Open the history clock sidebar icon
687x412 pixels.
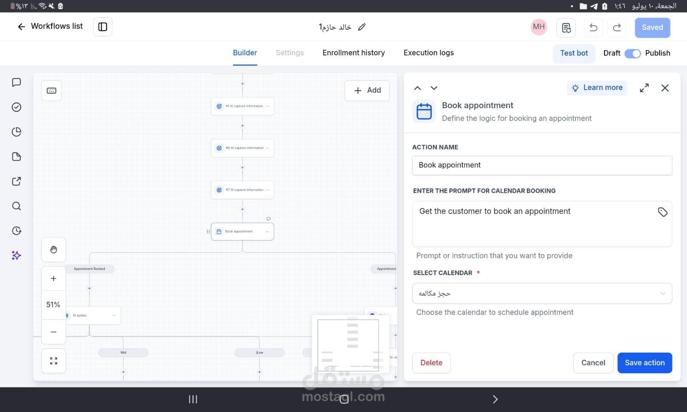tap(16, 231)
